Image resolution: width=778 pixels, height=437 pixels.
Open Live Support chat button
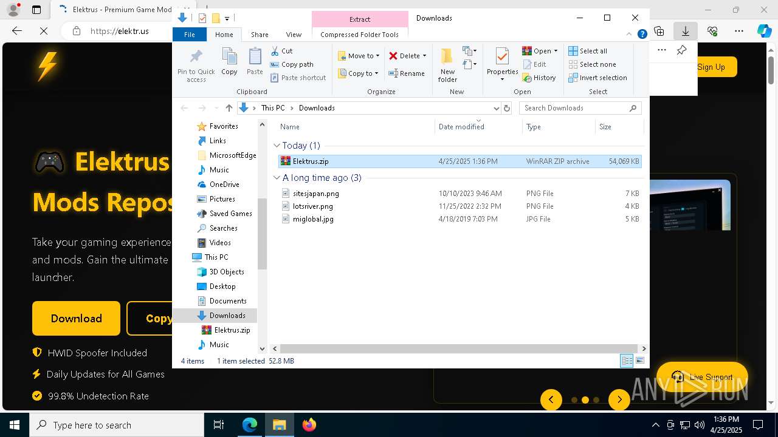pos(702,377)
